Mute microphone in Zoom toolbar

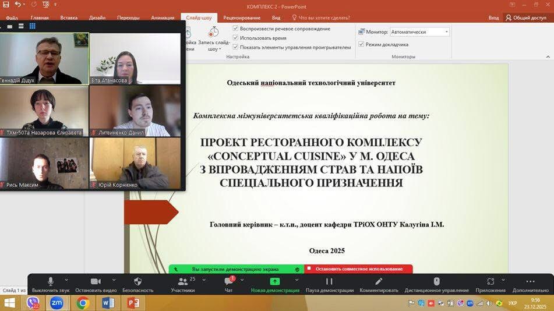tap(51, 282)
